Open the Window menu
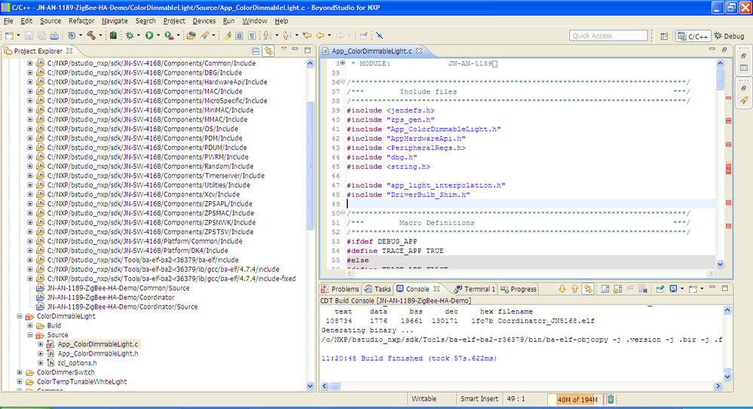 click(x=255, y=20)
